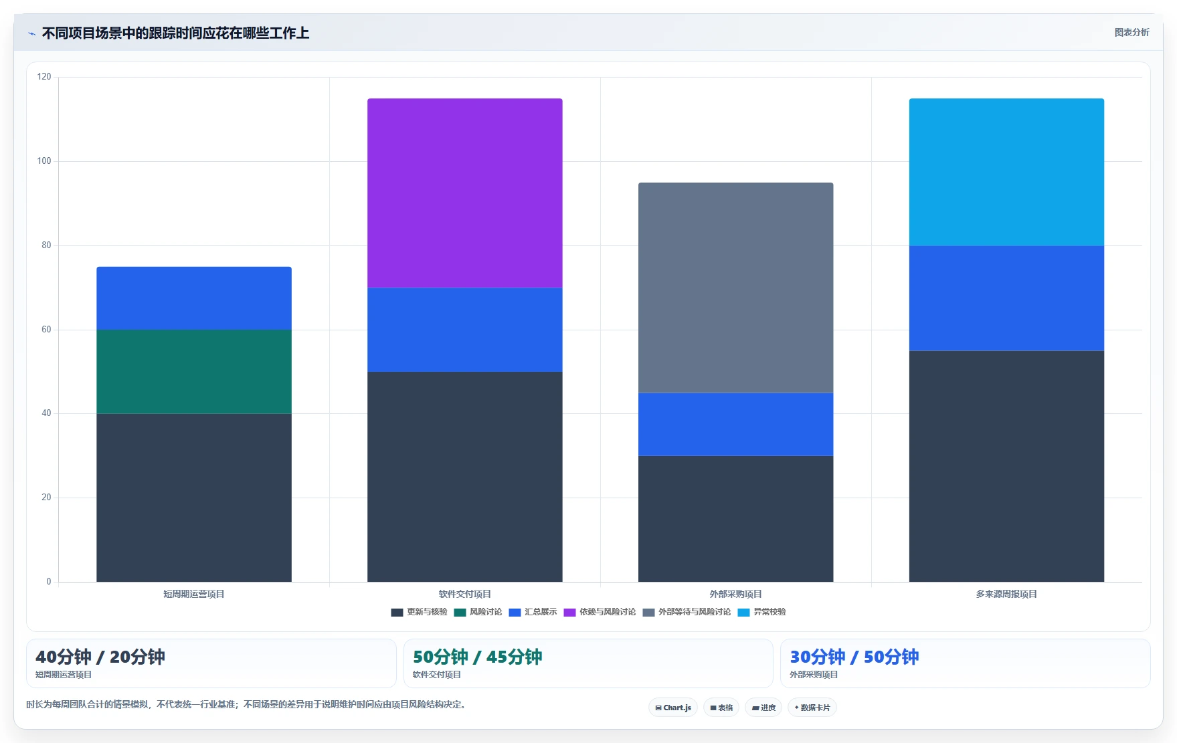Image resolution: width=1177 pixels, height=743 pixels.
Task: Toggle the 风险讨论 legend swatch
Action: point(460,612)
